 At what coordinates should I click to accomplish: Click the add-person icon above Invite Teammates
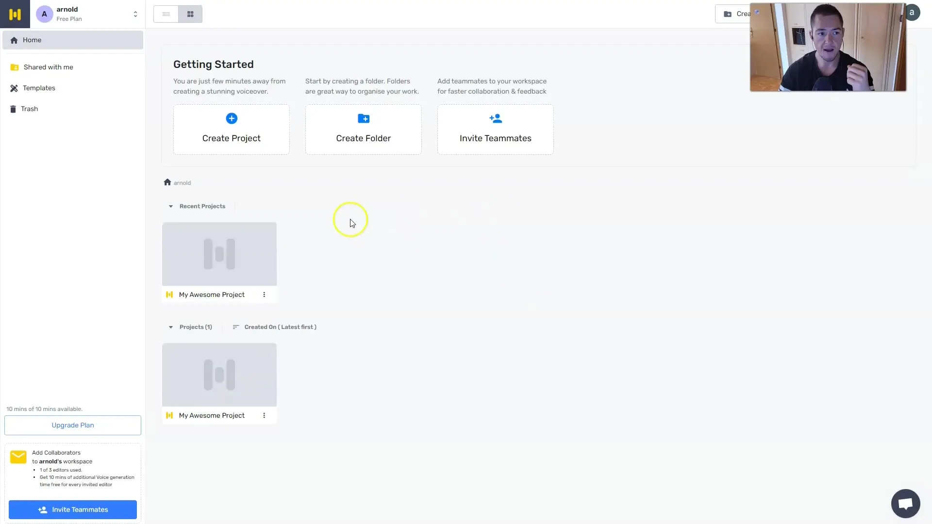[496, 118]
